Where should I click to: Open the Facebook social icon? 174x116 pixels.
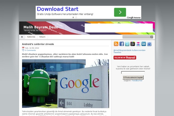[x=122, y=44]
